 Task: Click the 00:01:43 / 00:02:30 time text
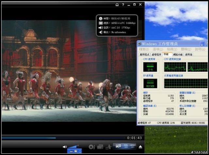(x=121, y=19)
